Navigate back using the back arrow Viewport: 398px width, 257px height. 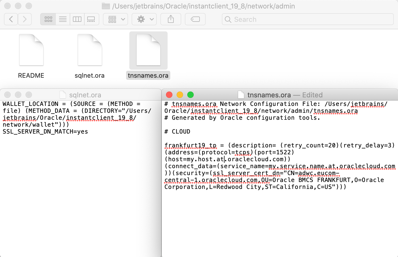11,19
